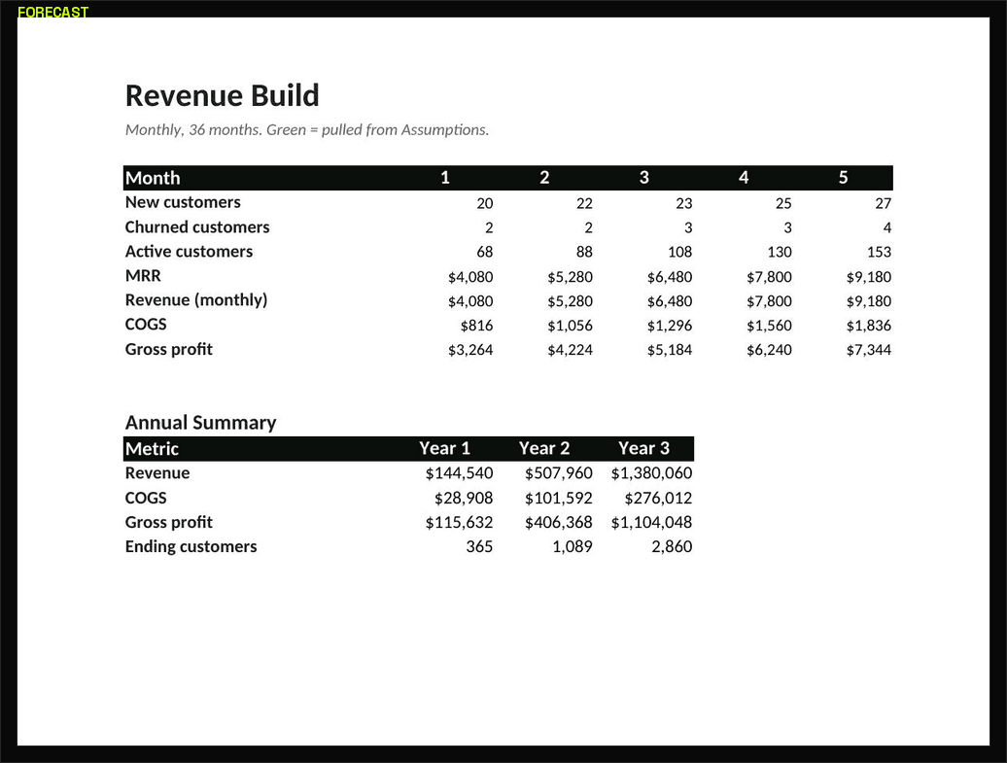This screenshot has height=763, width=1007.
Task: Click Revenue (monthly) value $4,080 in month 1
Action: [x=470, y=301]
